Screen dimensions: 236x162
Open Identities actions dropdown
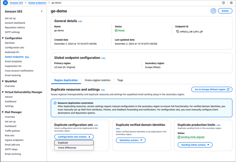click(131, 140)
